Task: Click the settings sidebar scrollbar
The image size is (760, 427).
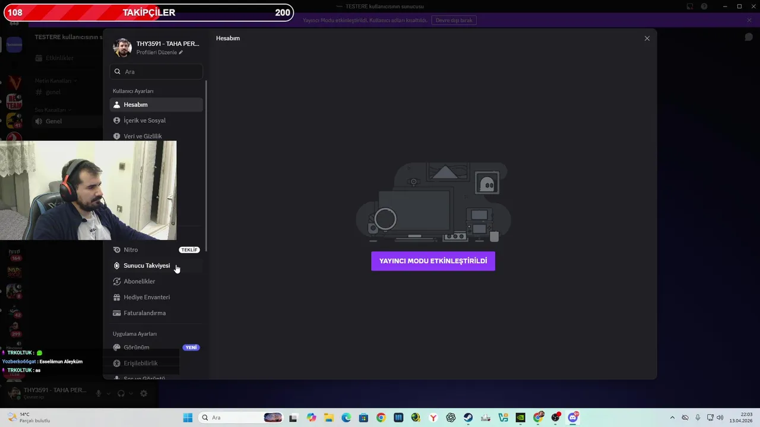Action: (206, 166)
